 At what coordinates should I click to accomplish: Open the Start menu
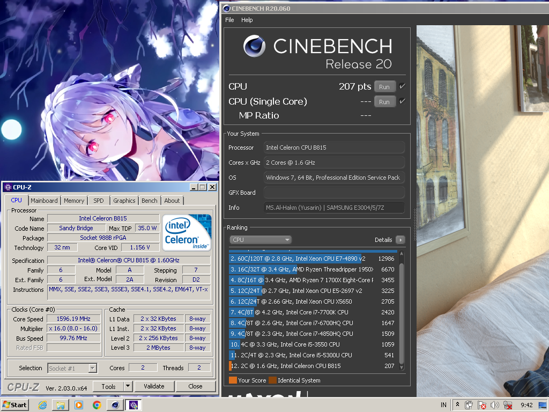[x=14, y=405]
